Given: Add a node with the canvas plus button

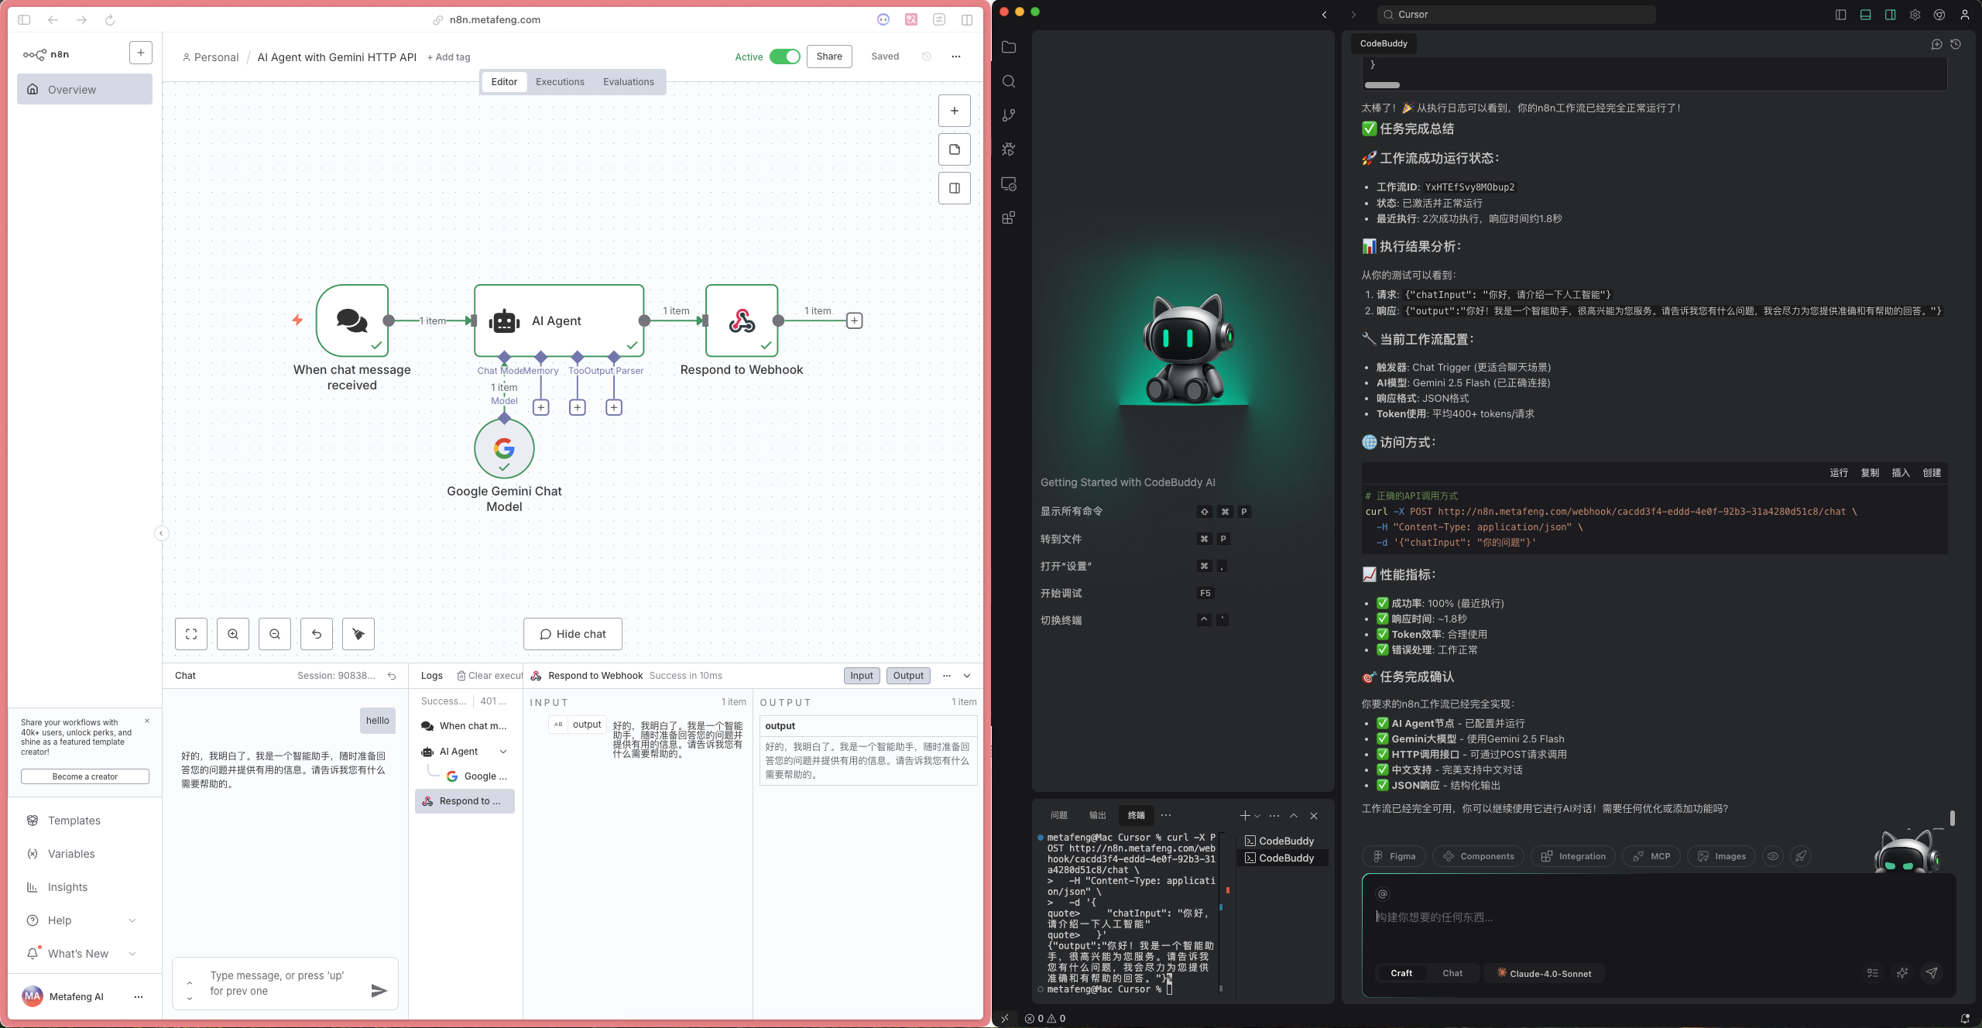Looking at the screenshot, I should click(x=955, y=111).
